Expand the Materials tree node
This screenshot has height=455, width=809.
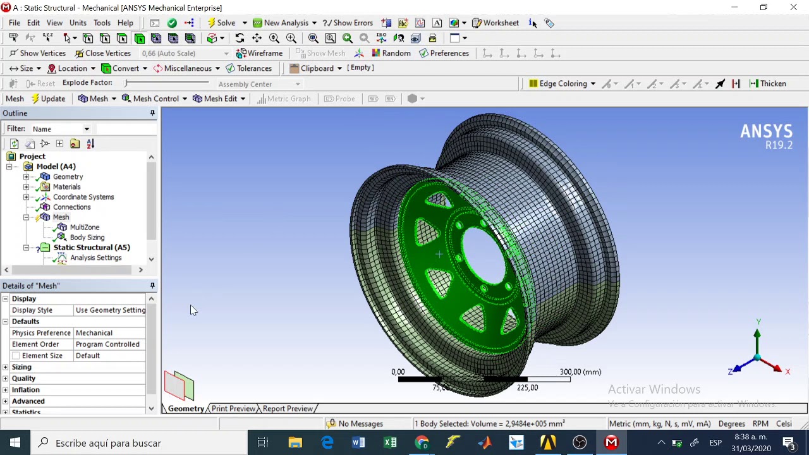[x=26, y=187]
